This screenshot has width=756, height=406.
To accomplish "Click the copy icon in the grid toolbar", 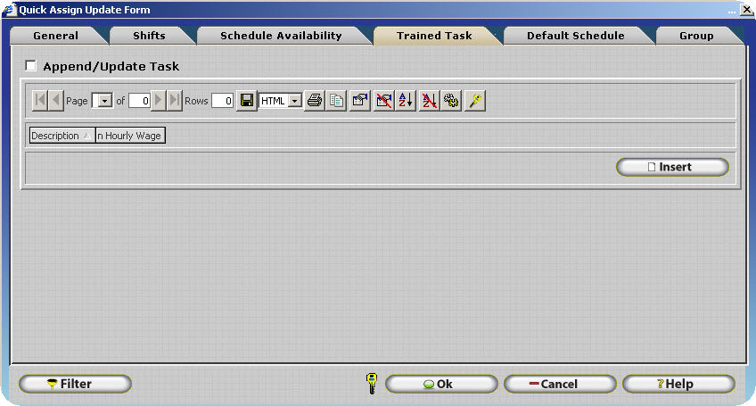I will point(336,101).
